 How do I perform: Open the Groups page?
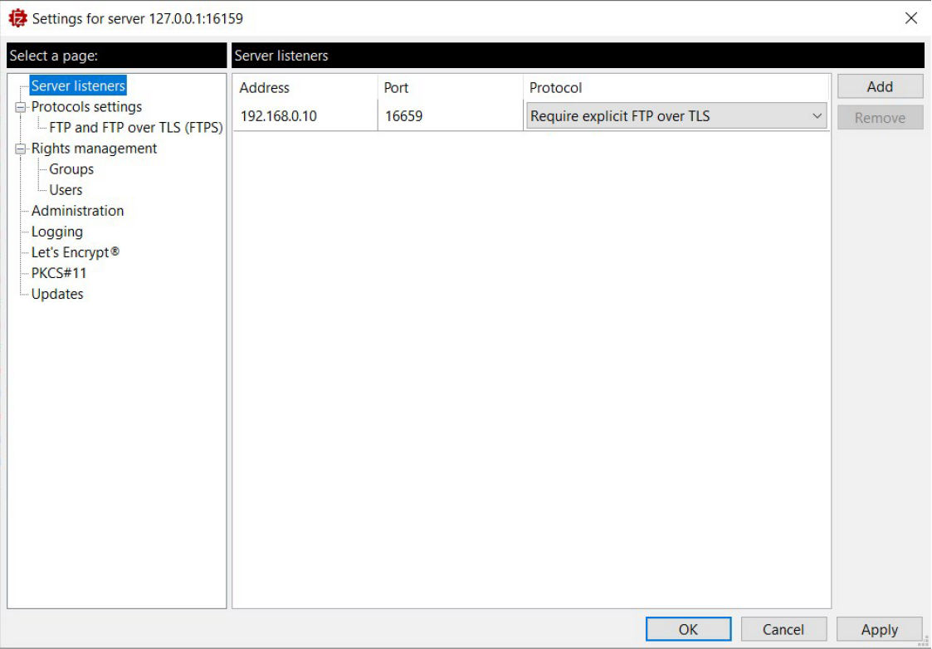pos(71,169)
